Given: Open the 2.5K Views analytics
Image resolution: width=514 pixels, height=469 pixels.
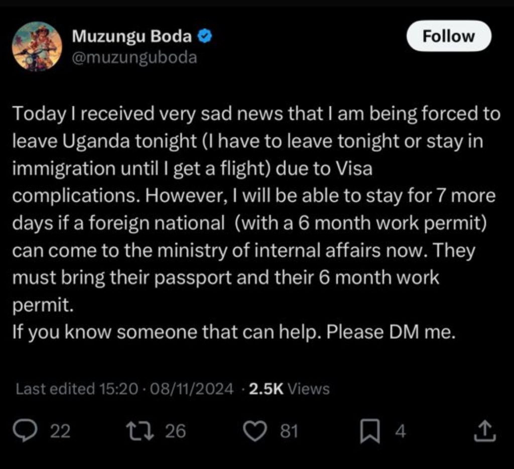Looking at the screenshot, I should [289, 389].
